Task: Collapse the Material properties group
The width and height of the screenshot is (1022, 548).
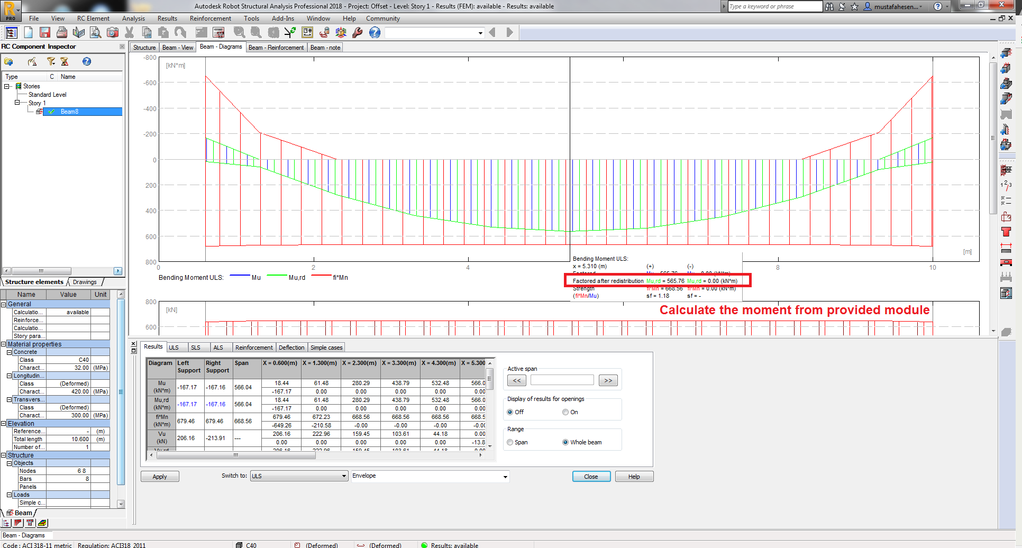Action: point(3,344)
